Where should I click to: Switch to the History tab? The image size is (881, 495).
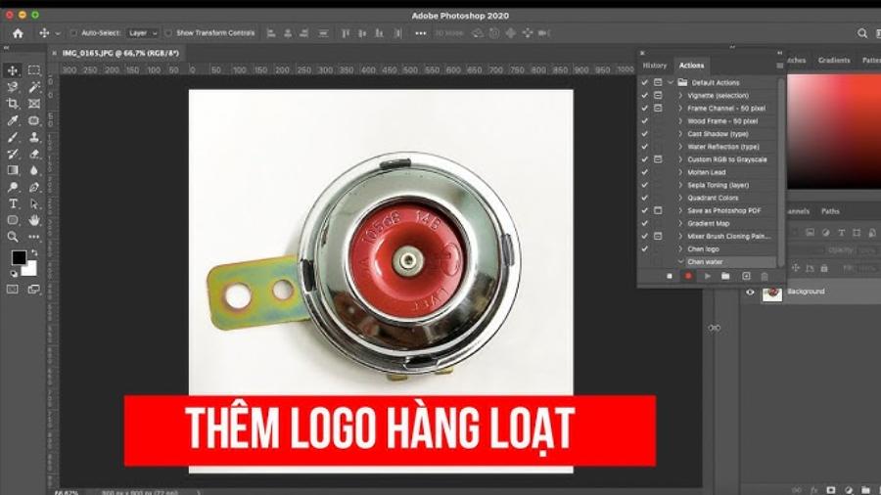[x=654, y=66]
